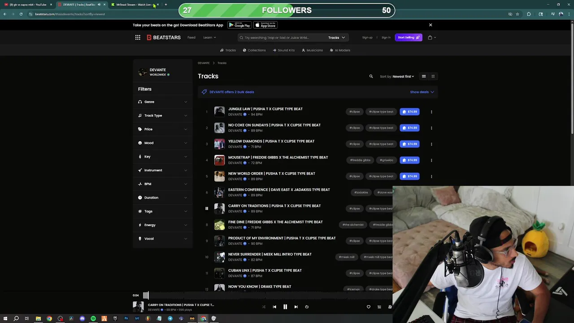
Task: Open File Explorer from the taskbar
Action: pos(38,319)
